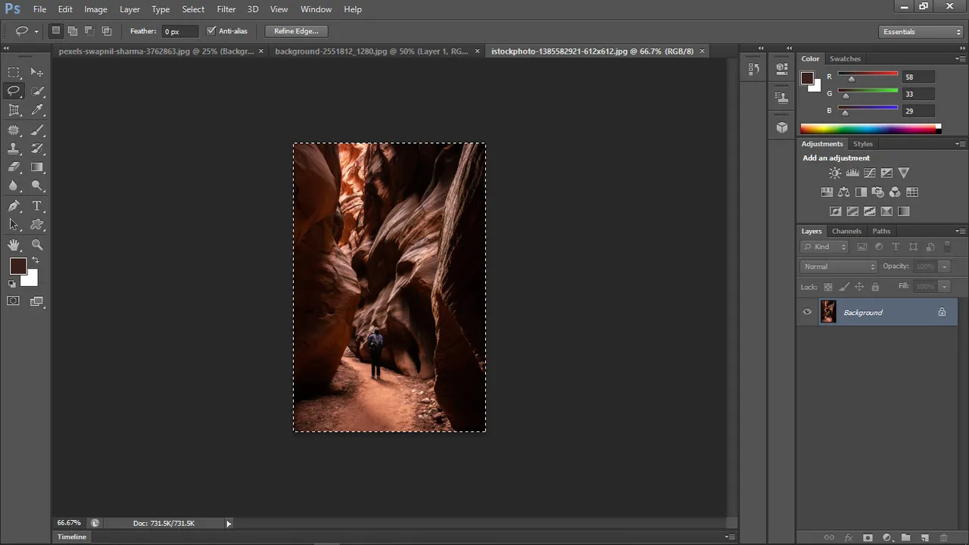The height and width of the screenshot is (545, 969).
Task: Open the History panel icon
Action: tap(753, 68)
